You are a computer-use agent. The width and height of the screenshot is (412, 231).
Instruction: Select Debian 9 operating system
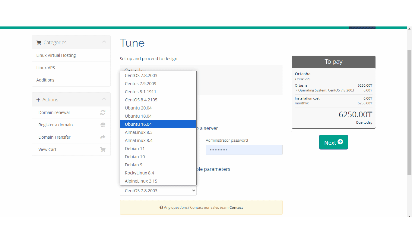[158, 165]
